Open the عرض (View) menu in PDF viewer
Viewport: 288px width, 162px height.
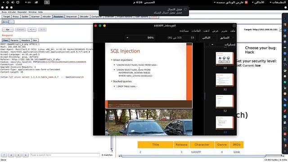pyautogui.click(x=215, y=31)
